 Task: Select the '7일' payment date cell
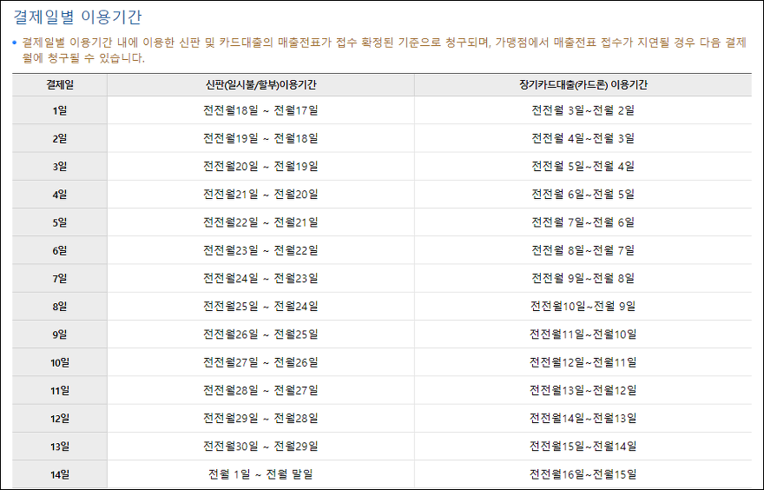click(x=60, y=279)
